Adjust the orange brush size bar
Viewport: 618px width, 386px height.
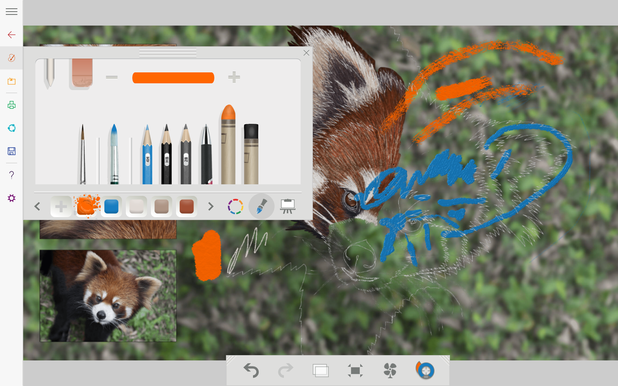173,78
